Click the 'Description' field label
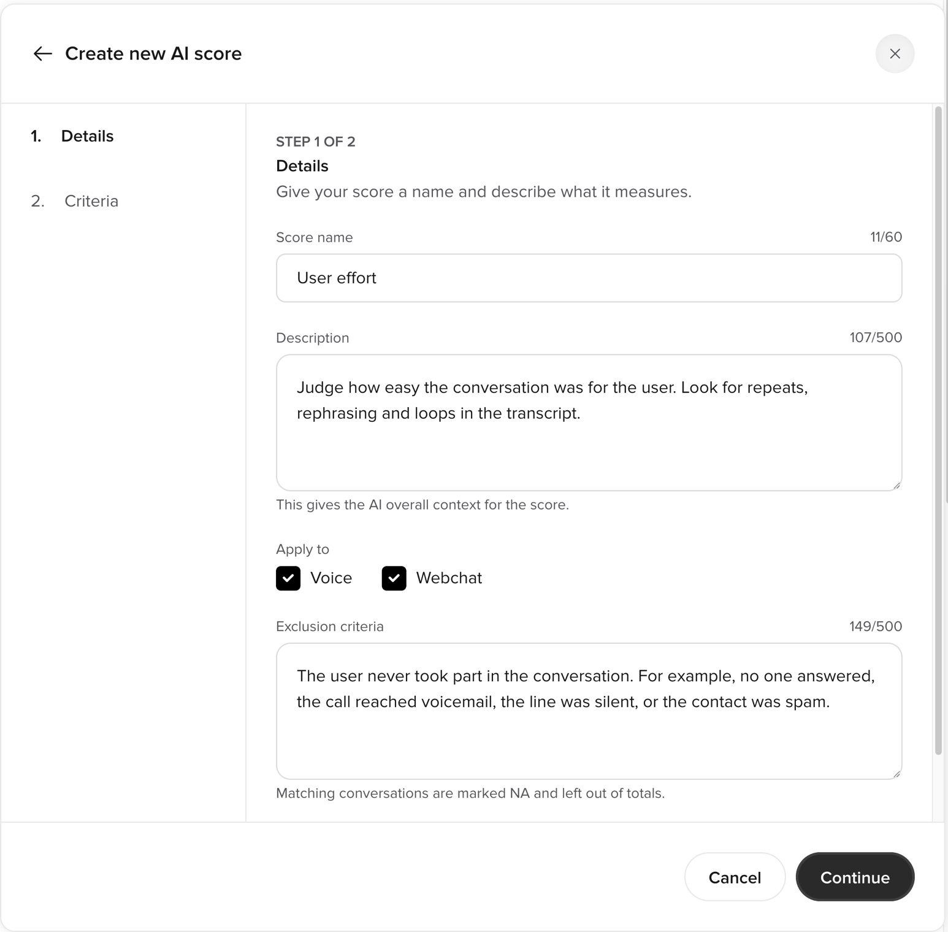Image resolution: width=948 pixels, height=932 pixels. pyautogui.click(x=313, y=338)
